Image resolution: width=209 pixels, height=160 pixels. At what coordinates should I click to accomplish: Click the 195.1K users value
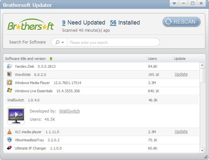point(154,75)
